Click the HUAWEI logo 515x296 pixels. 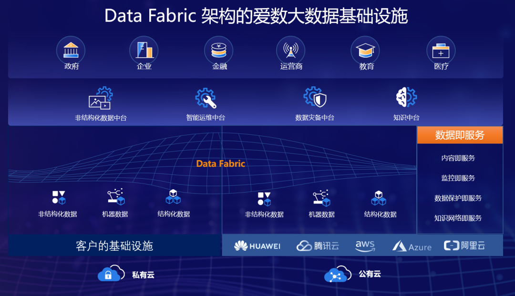pos(257,245)
